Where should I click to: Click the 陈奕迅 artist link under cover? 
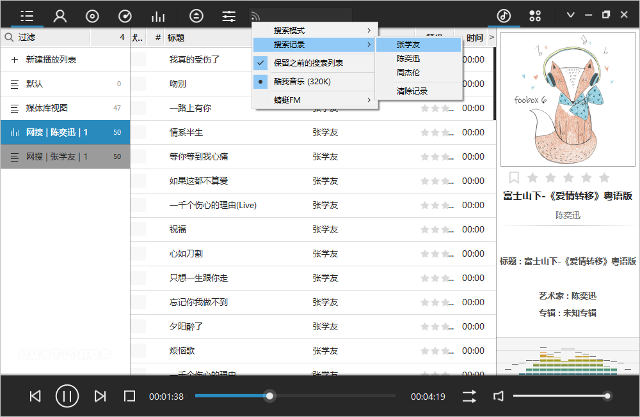[x=568, y=216]
